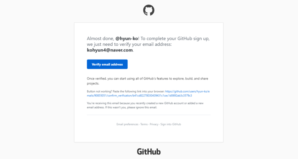Click the GitHub Octocat logo at top
Viewport: 298px width, 159px height.
[149, 10]
